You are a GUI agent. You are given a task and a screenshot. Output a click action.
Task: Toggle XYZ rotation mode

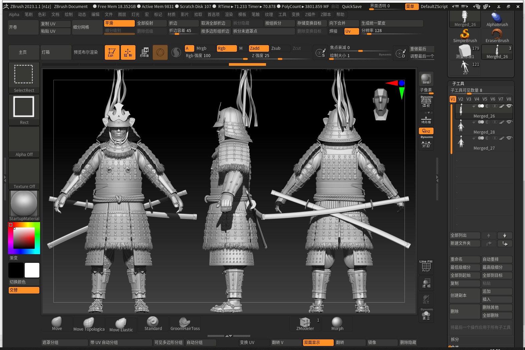click(426, 131)
